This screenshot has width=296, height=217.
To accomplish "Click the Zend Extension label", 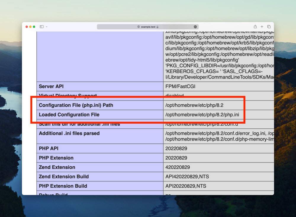I will click(x=57, y=167).
